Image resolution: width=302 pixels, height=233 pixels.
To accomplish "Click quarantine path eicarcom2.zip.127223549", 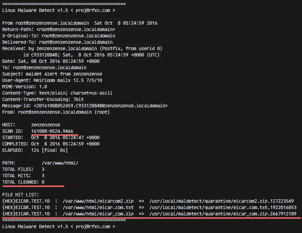I will pyautogui.click(x=221, y=201).
